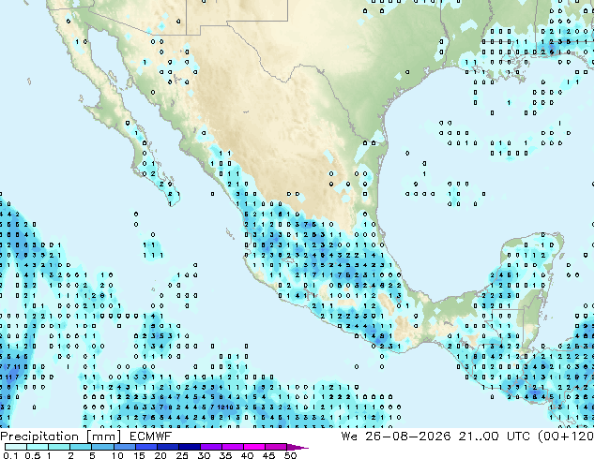Click the legend scale label "10"

pyautogui.click(x=117, y=455)
